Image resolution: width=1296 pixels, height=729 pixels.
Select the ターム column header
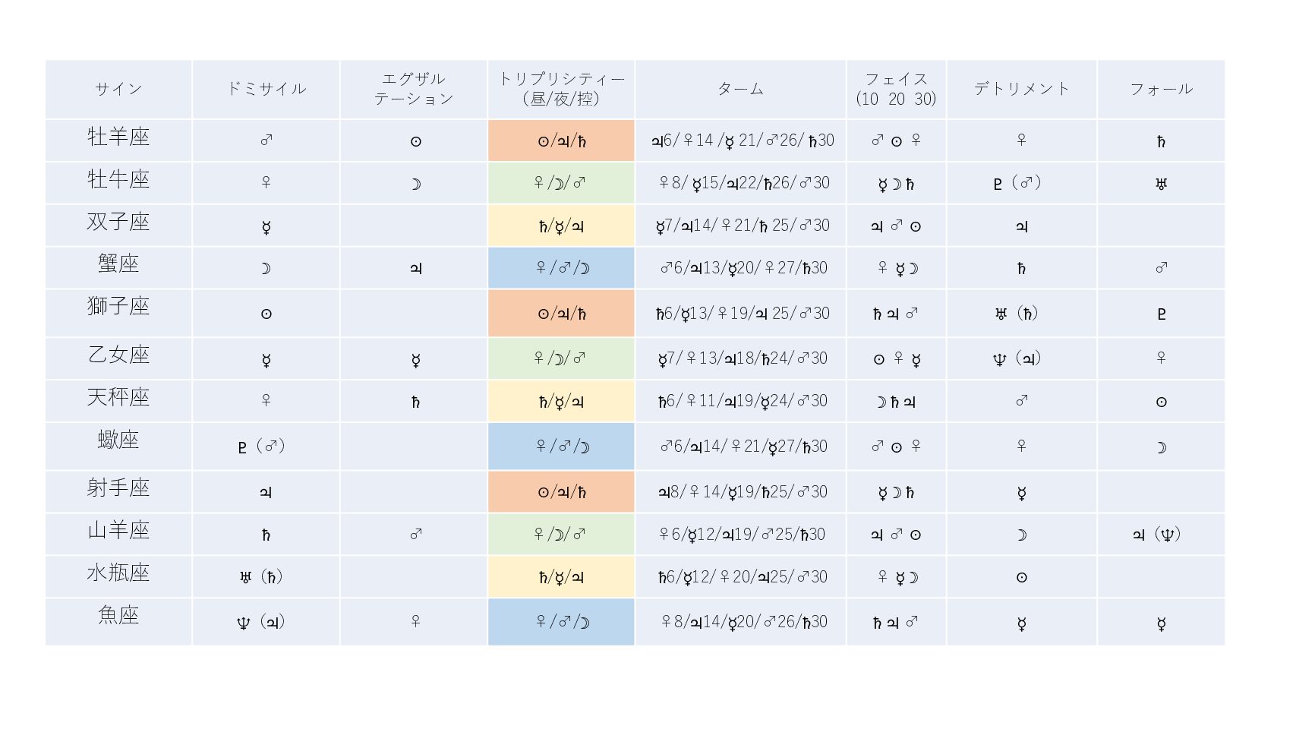pos(740,89)
